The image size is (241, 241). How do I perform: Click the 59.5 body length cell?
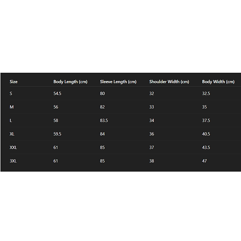click(x=57, y=134)
